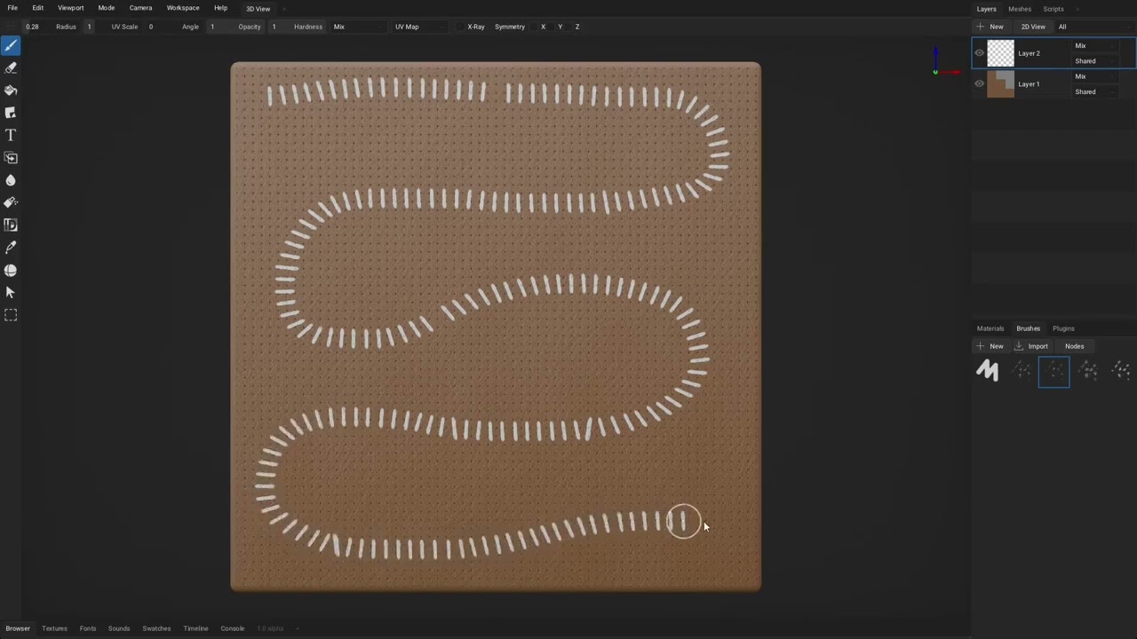Open the Console tab
This screenshot has width=1137, height=639.
233,628
